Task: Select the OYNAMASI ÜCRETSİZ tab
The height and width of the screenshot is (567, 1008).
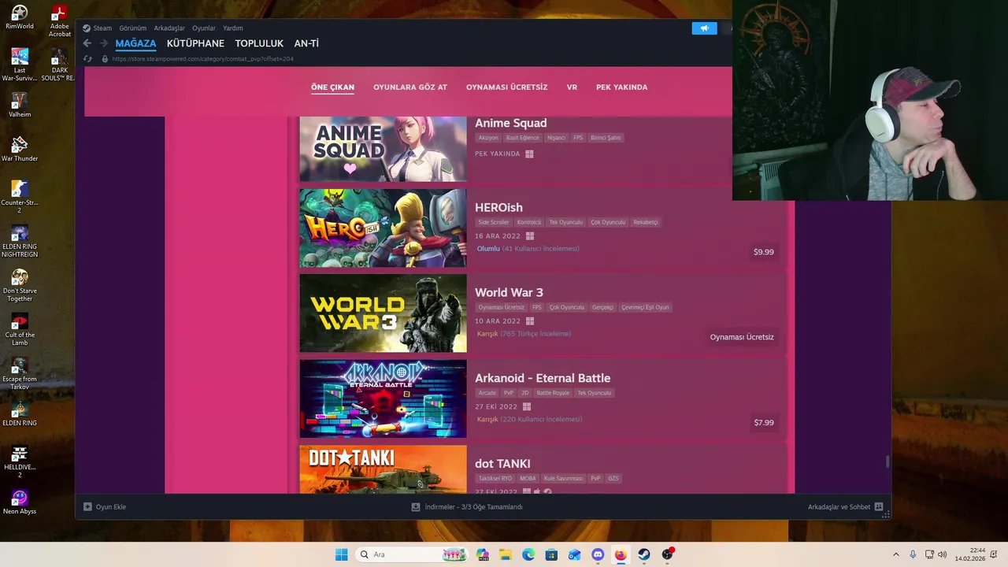Action: [x=506, y=87]
